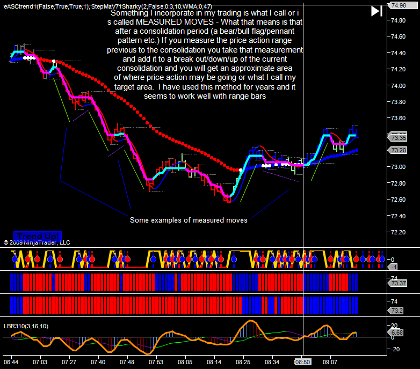The width and height of the screenshot is (420, 369).
Task: Click the 73.2 marker in lower bar panel
Action: [x=396, y=311]
